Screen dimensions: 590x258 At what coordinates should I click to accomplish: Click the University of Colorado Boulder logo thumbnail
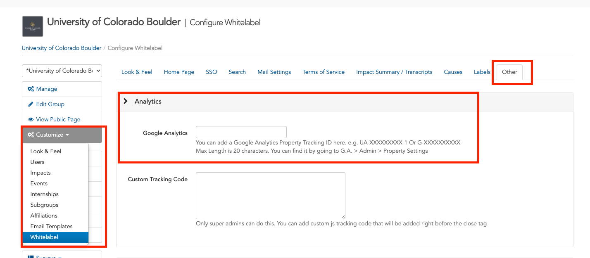point(33,26)
